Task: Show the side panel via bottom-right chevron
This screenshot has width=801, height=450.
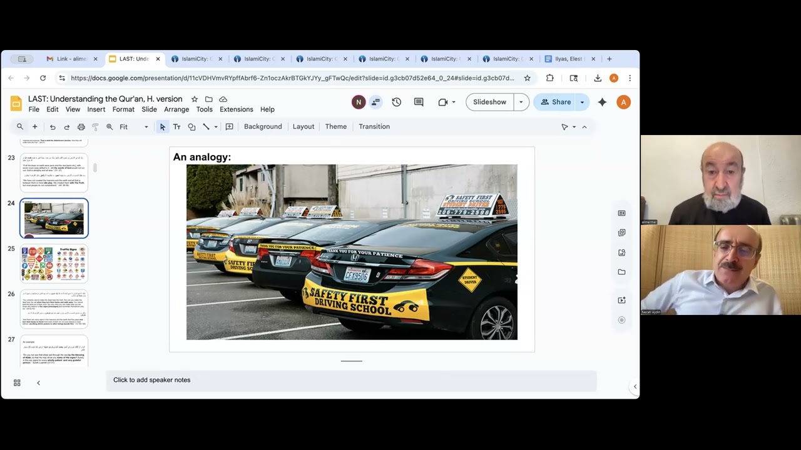Action: click(x=635, y=387)
